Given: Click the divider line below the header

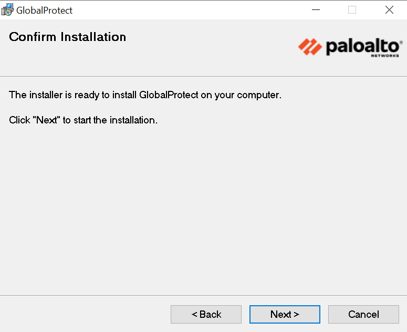Looking at the screenshot, I should [203, 77].
